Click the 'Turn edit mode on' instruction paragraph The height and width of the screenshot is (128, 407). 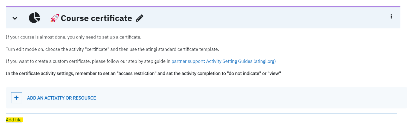(x=112, y=49)
